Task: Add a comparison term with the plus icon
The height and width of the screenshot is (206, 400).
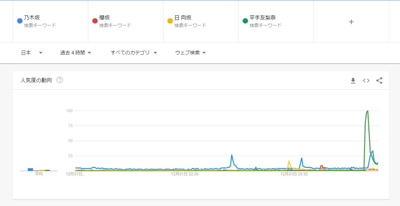Action: [x=351, y=22]
